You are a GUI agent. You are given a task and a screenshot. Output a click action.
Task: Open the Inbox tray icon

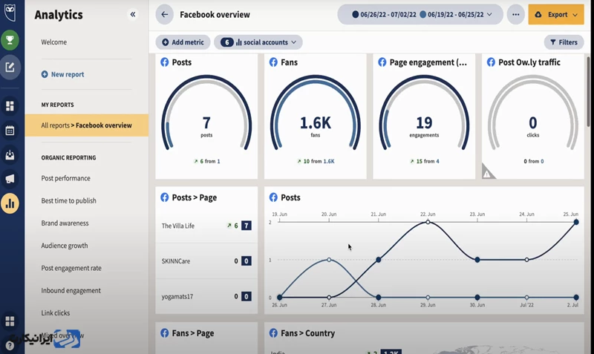click(10, 155)
